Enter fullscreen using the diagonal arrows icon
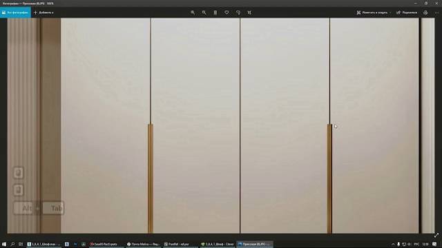Viewport: 442px width, 248px height. coord(436,235)
